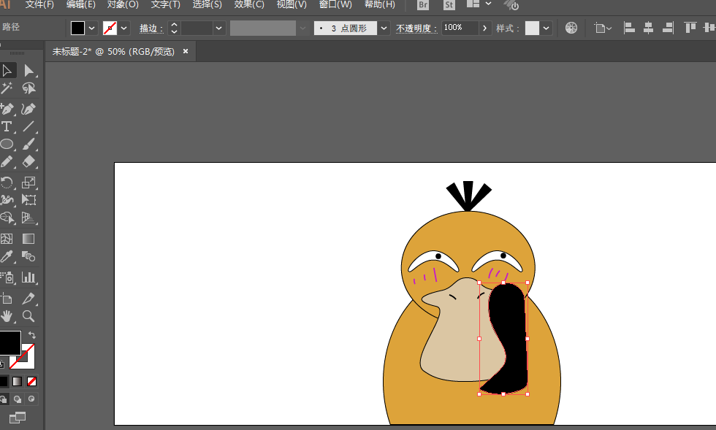This screenshot has width=716, height=430.
Task: Select the Column Graph tool
Action: pos(28,277)
